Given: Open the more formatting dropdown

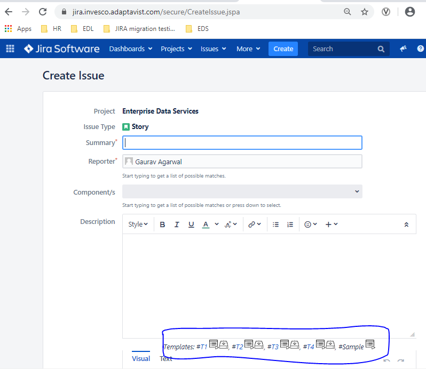Looking at the screenshot, I should click(x=231, y=224).
